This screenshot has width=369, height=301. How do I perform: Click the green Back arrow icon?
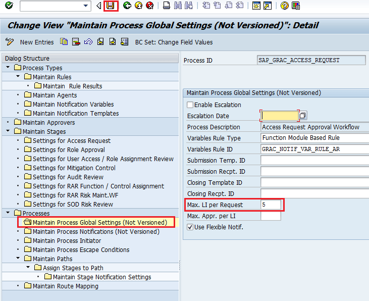tap(127, 6)
